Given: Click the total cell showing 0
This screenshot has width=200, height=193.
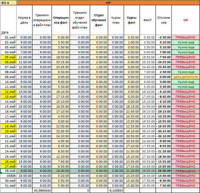Looking at the screenshot, I should pos(80,191).
